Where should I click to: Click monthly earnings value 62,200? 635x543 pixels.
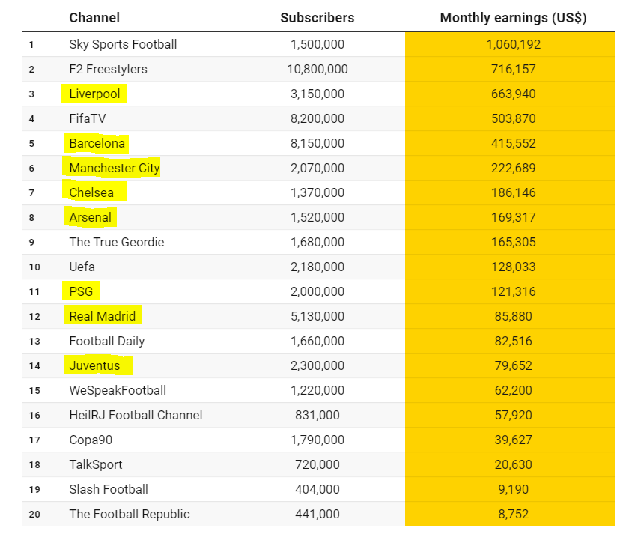513,390
